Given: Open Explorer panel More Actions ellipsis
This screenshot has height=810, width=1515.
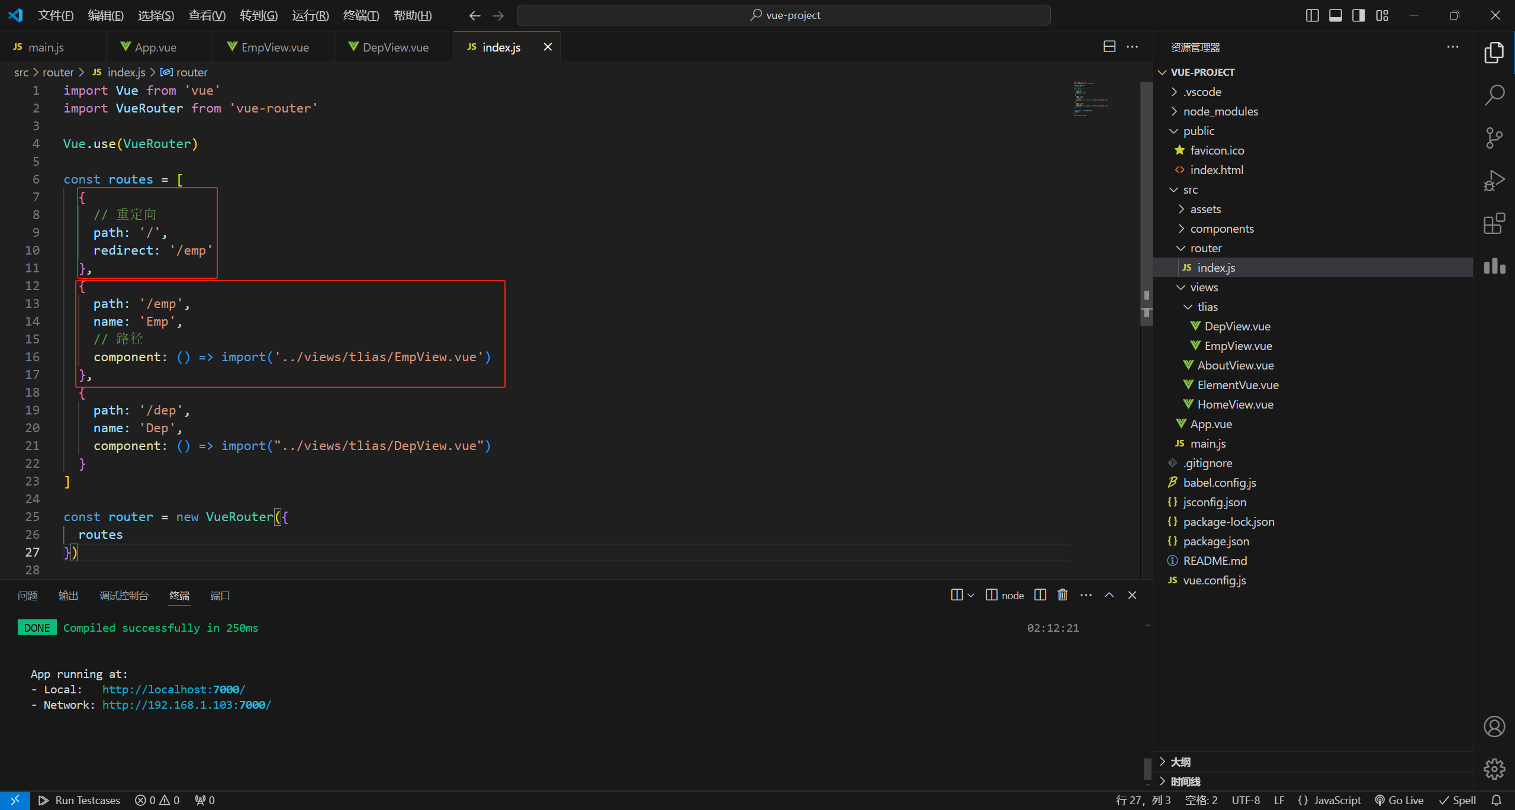Looking at the screenshot, I should (1452, 47).
